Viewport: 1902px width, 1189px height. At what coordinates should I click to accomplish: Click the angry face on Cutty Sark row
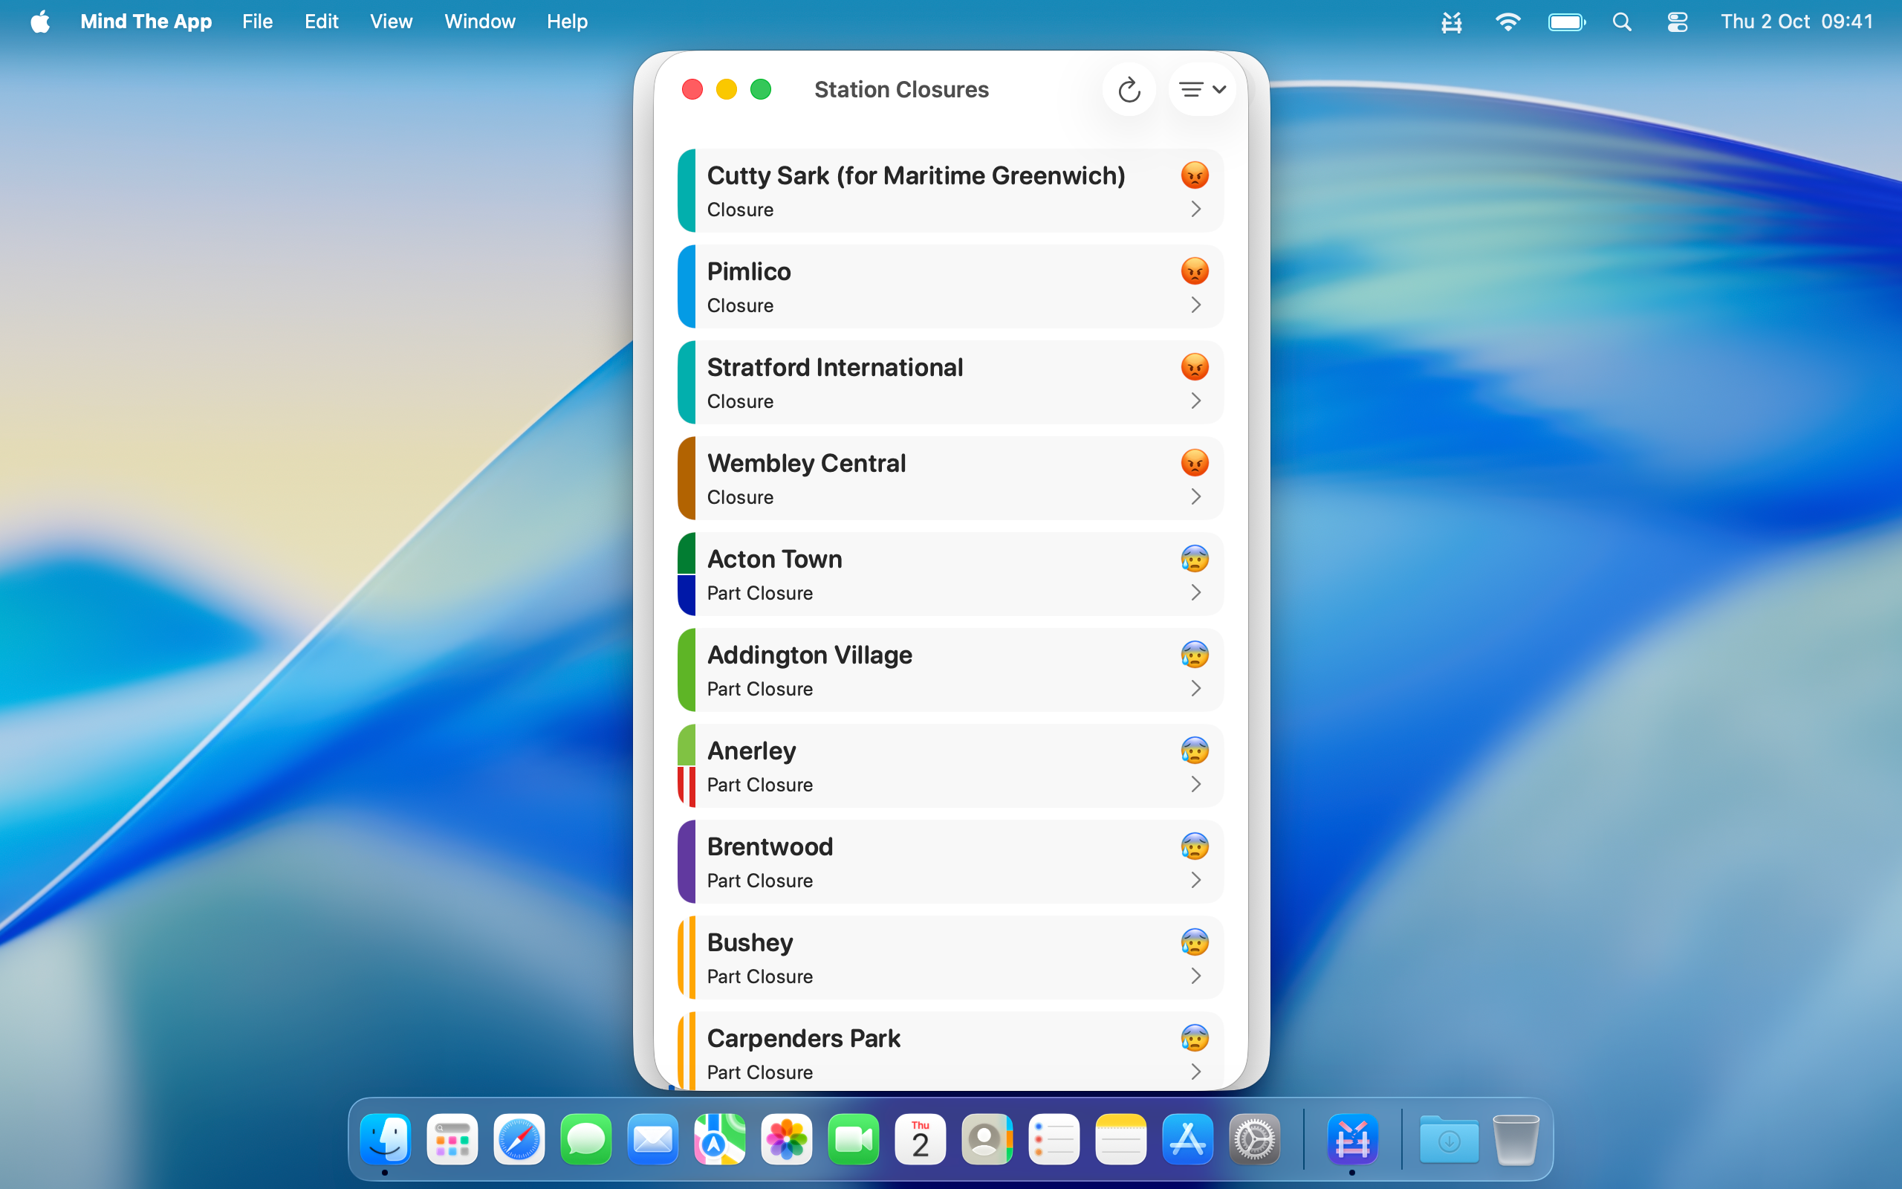coord(1195,175)
